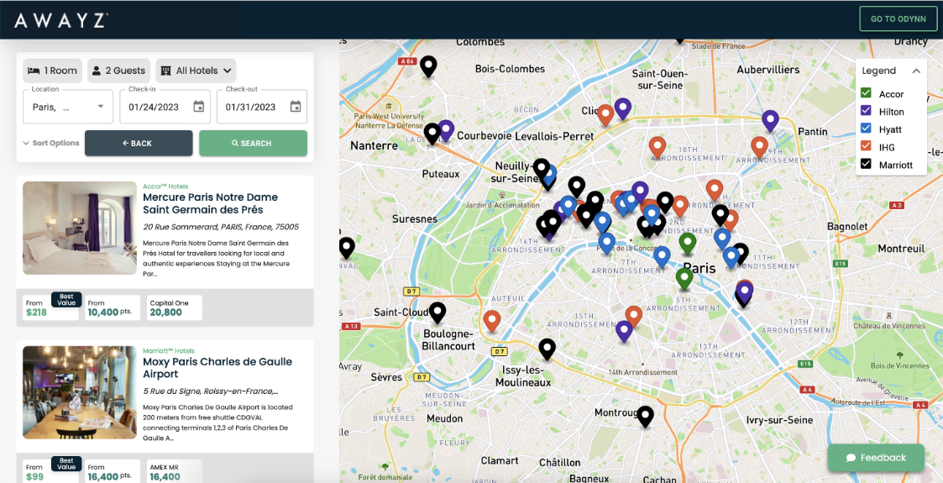943x483 pixels.
Task: Click the Search button
Action: [x=254, y=143]
